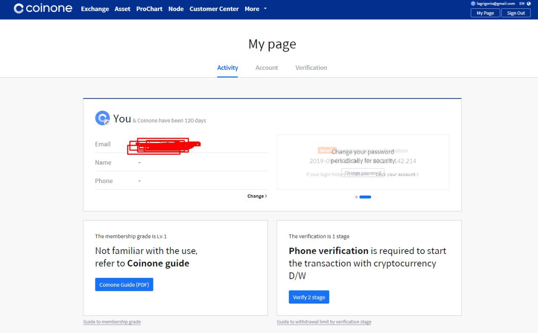Click the profile avatar edit icon
The height and width of the screenshot is (333, 538).
pos(107,122)
